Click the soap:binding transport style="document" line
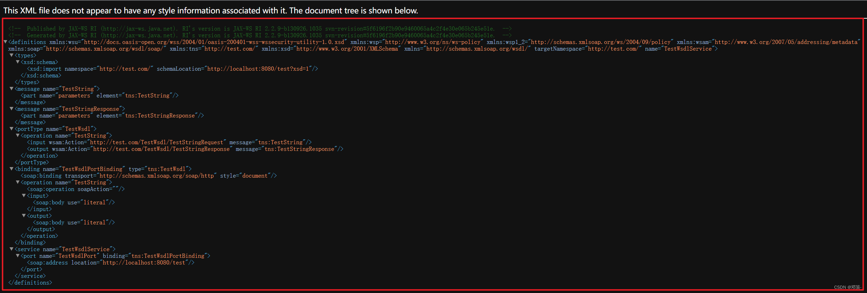The width and height of the screenshot is (867, 293). point(149,176)
